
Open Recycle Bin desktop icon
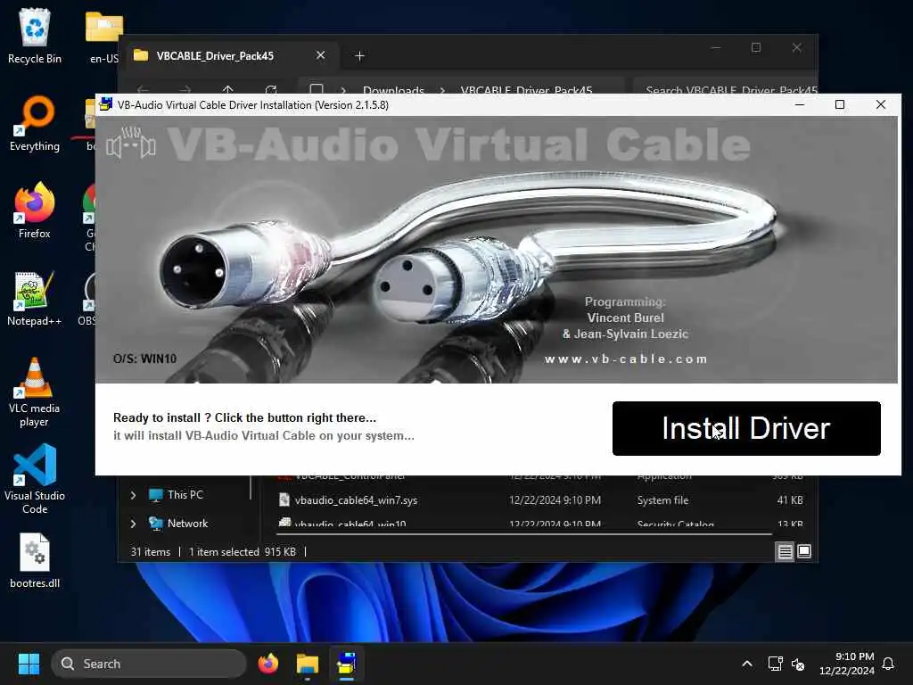(x=35, y=36)
